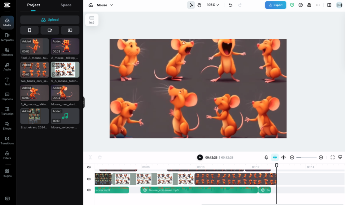Open the Mouse project name dropdown

pyautogui.click(x=105, y=5)
